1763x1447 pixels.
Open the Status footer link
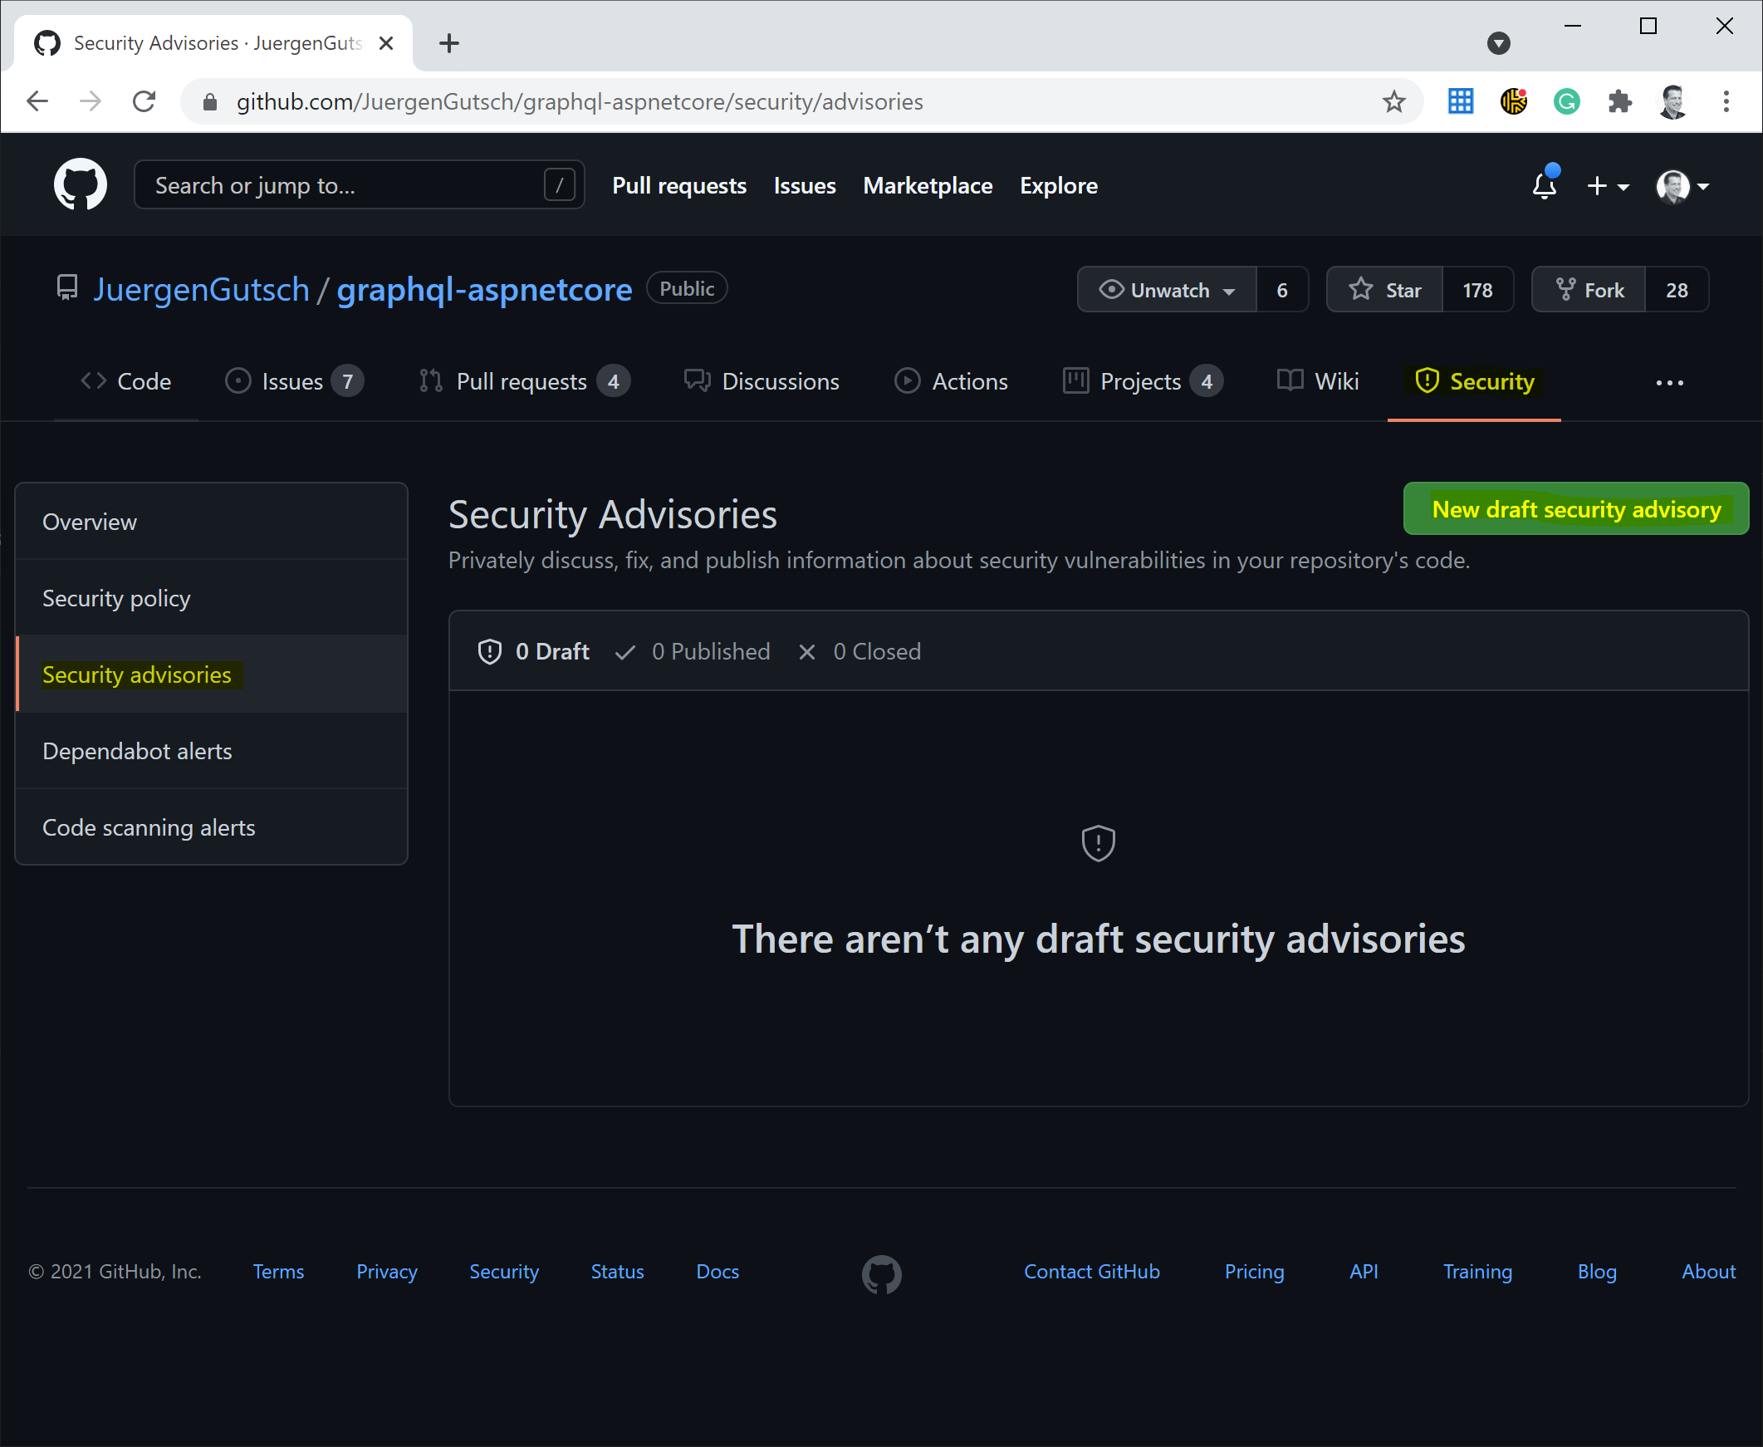[617, 1271]
